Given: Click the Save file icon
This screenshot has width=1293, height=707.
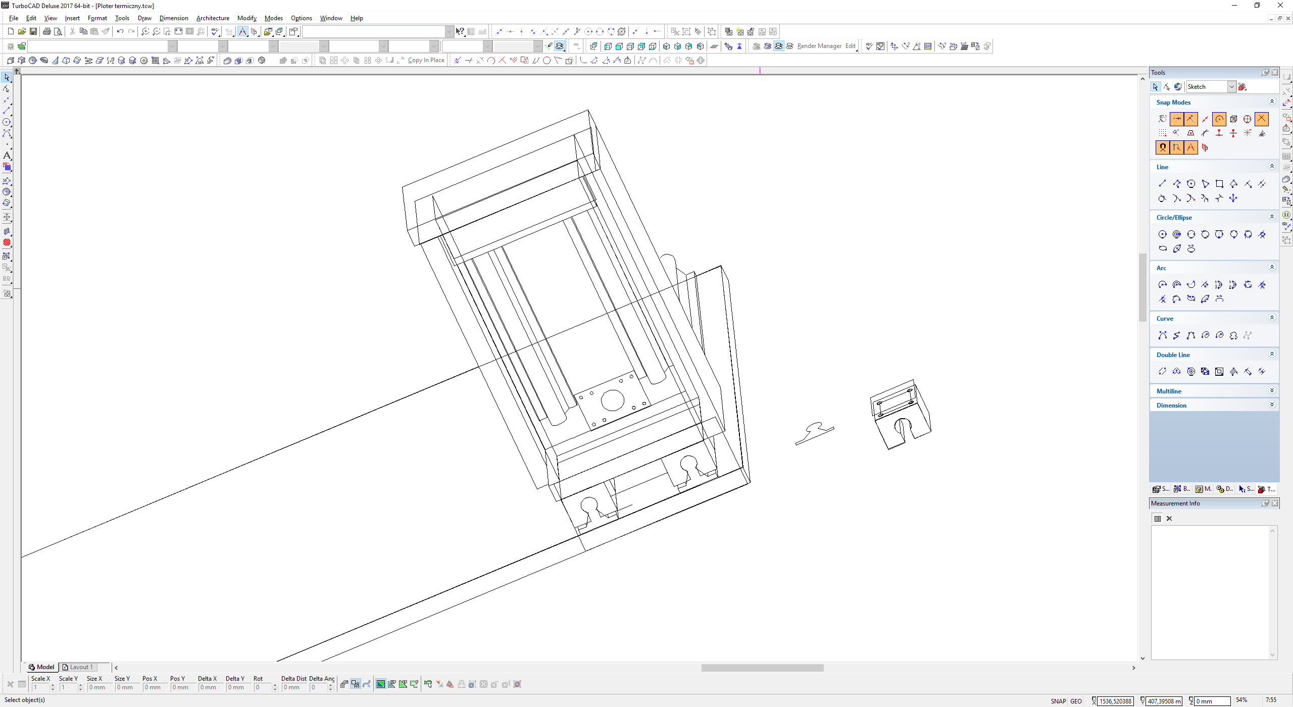Looking at the screenshot, I should coord(33,31).
